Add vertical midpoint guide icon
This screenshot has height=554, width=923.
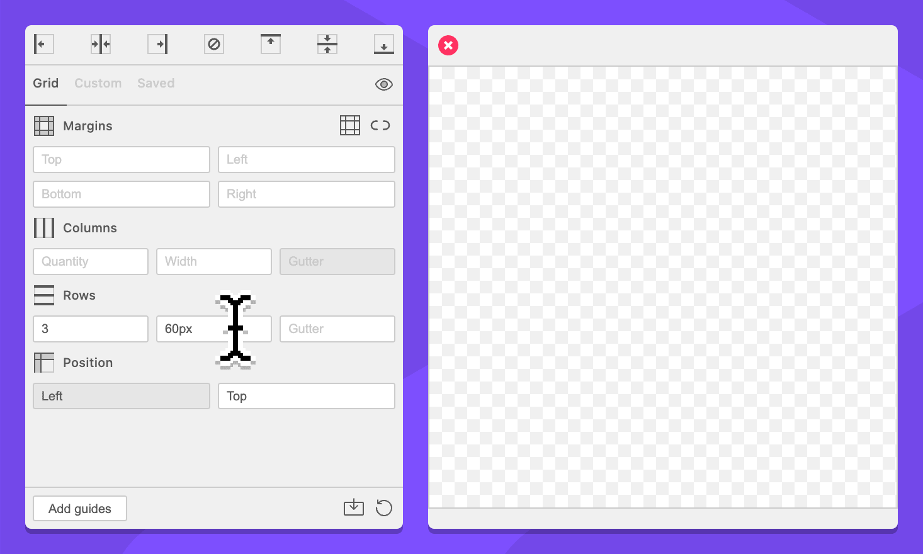(x=101, y=44)
